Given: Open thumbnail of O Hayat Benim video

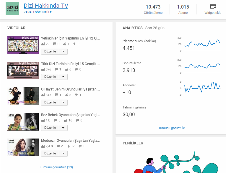Looking at the screenshot, I should [23, 96].
